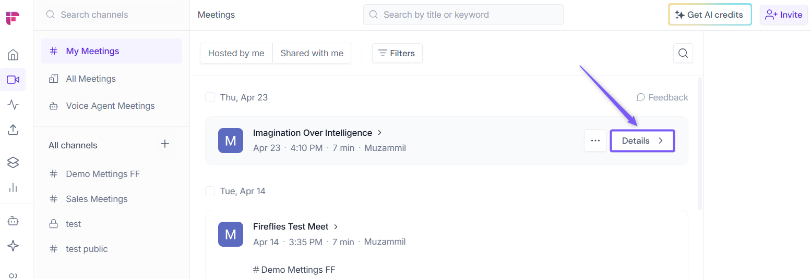Tick the Thu, Apr 23 checkbox

tap(210, 97)
